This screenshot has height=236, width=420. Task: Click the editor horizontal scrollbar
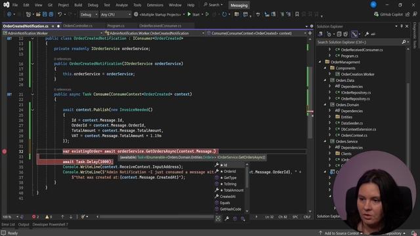(x=177, y=217)
